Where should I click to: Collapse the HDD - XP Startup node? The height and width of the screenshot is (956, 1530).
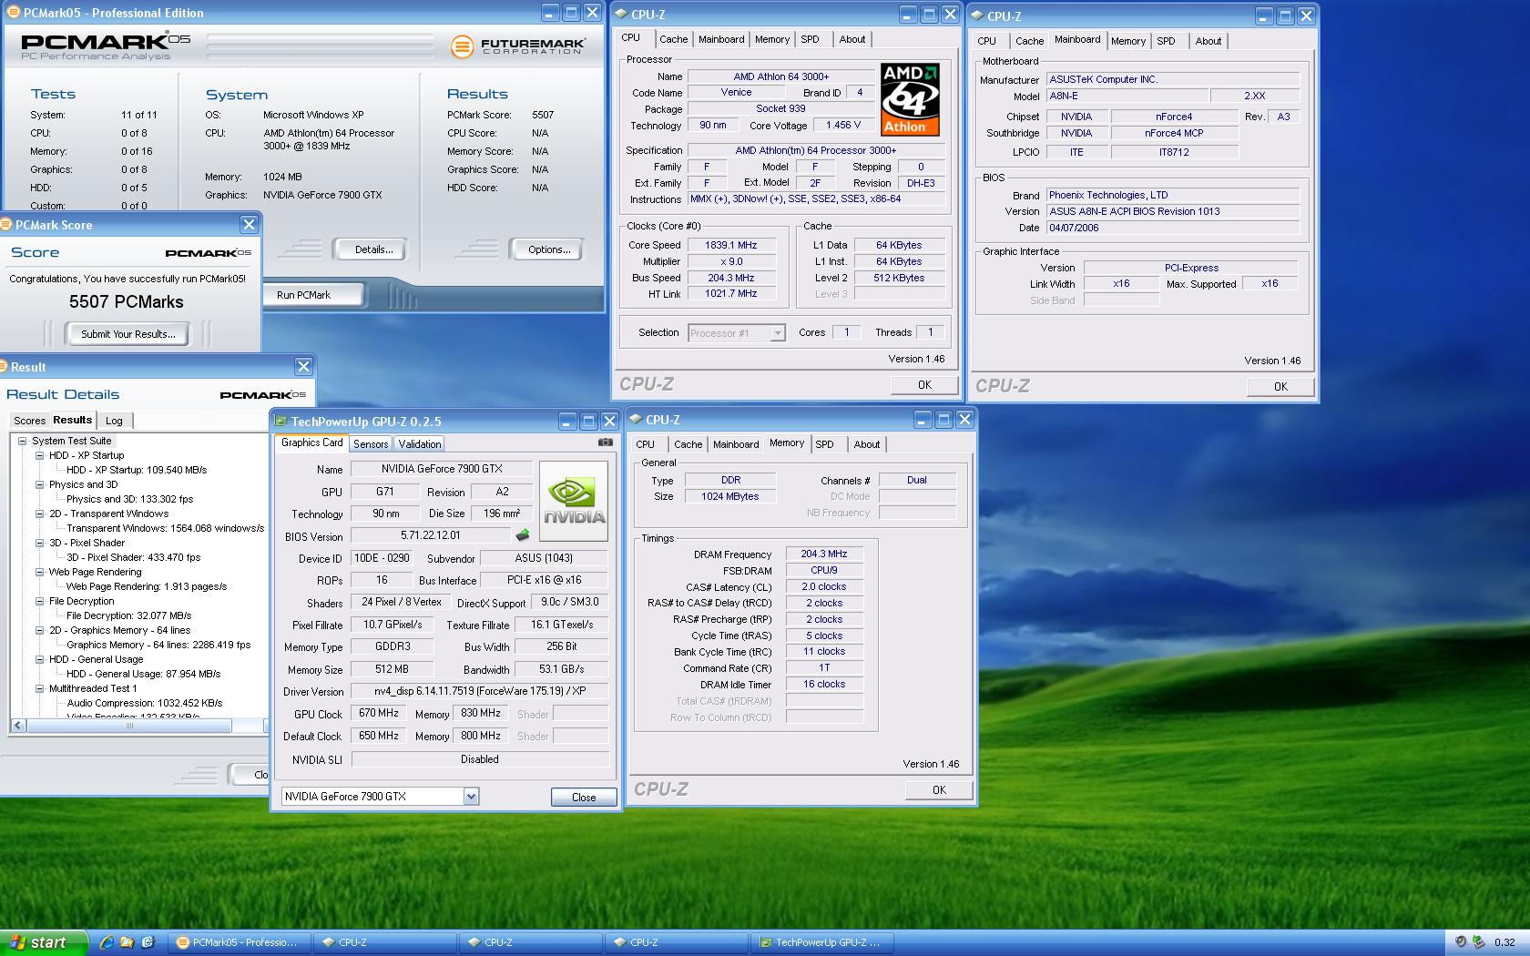pyautogui.click(x=39, y=455)
